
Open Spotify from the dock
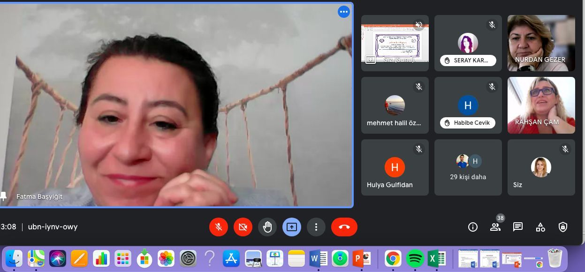[x=415, y=258]
